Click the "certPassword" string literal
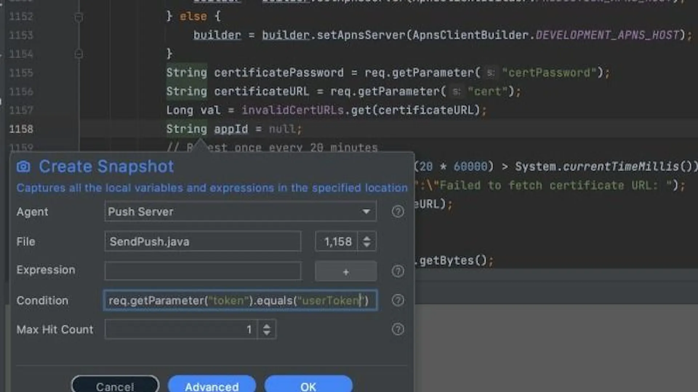This screenshot has width=698, height=392. (x=549, y=73)
